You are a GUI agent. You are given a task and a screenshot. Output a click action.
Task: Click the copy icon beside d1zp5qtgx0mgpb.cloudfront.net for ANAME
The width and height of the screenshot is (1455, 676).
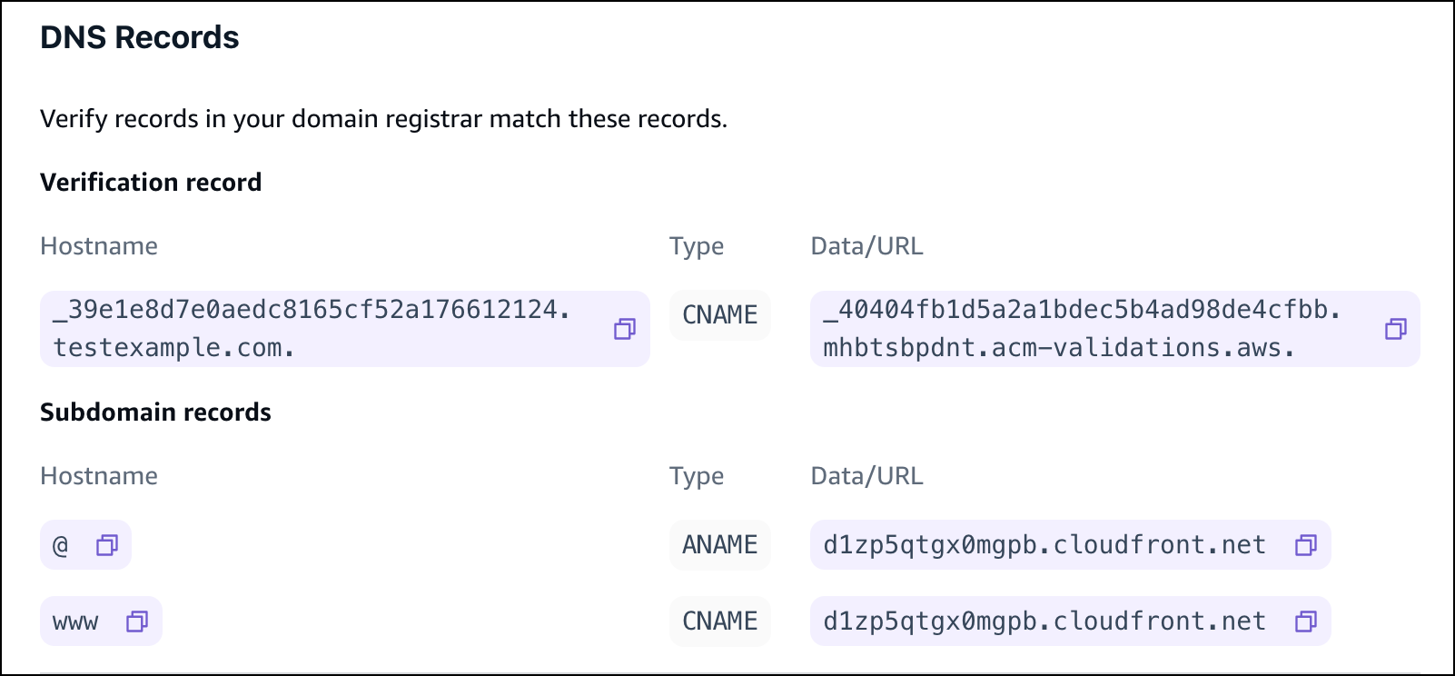coord(1307,545)
